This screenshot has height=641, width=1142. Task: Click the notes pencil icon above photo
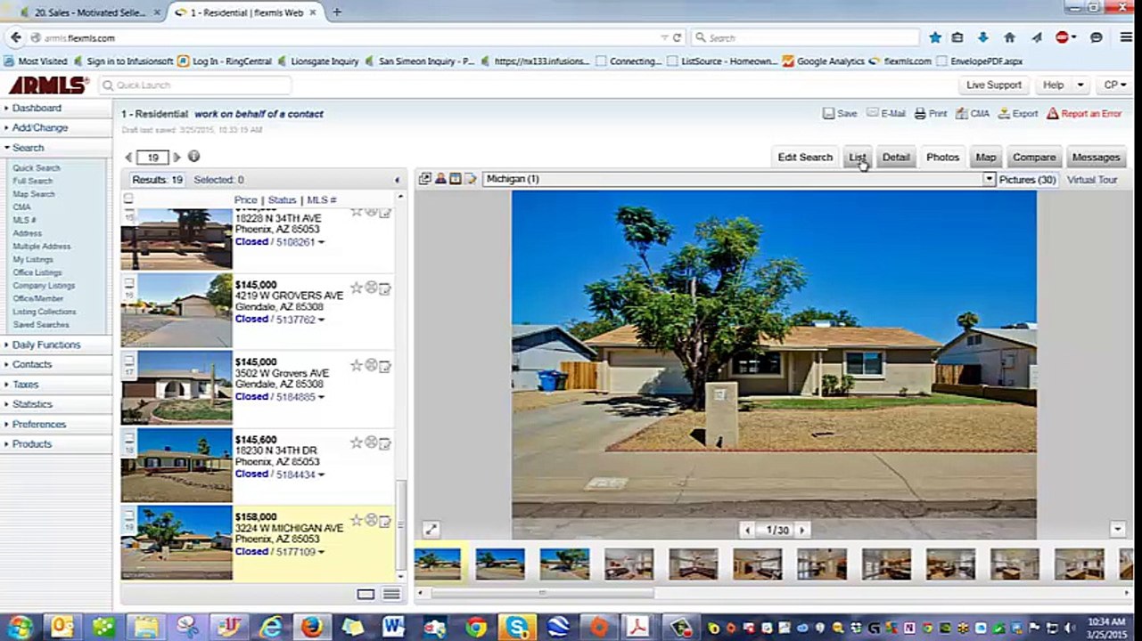(x=471, y=179)
